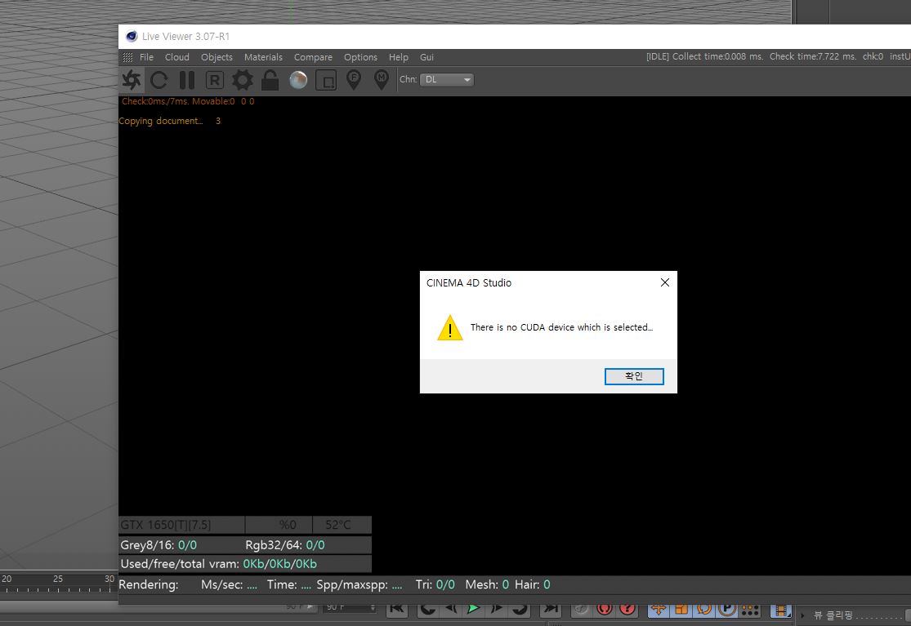Open the Objects menu

(217, 57)
